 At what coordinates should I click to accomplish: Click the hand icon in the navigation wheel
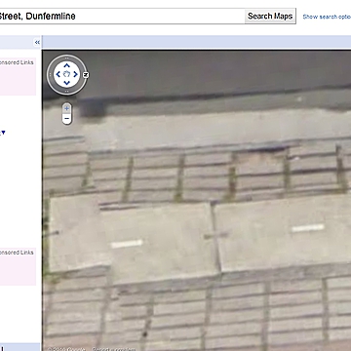point(66,74)
